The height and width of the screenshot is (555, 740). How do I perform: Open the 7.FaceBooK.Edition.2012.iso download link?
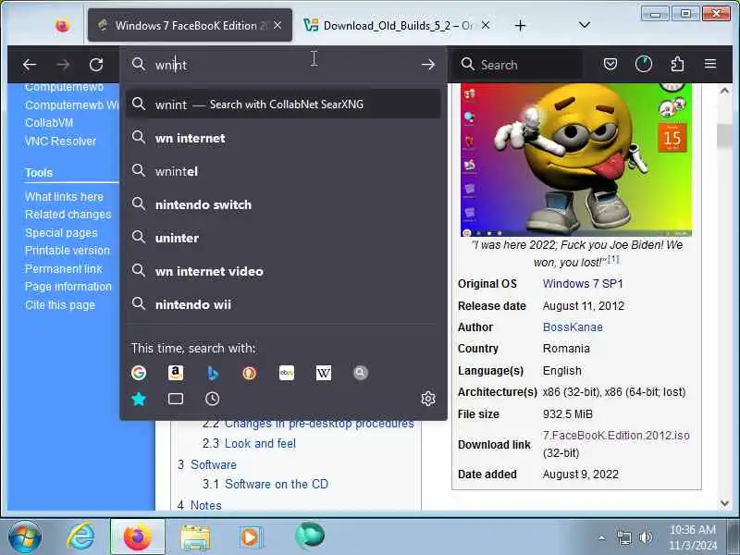[x=616, y=435]
